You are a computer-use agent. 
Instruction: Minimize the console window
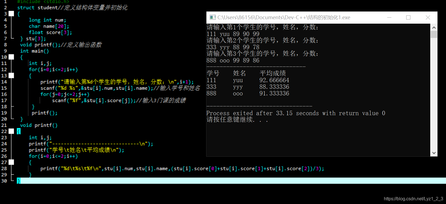[x=389, y=17]
